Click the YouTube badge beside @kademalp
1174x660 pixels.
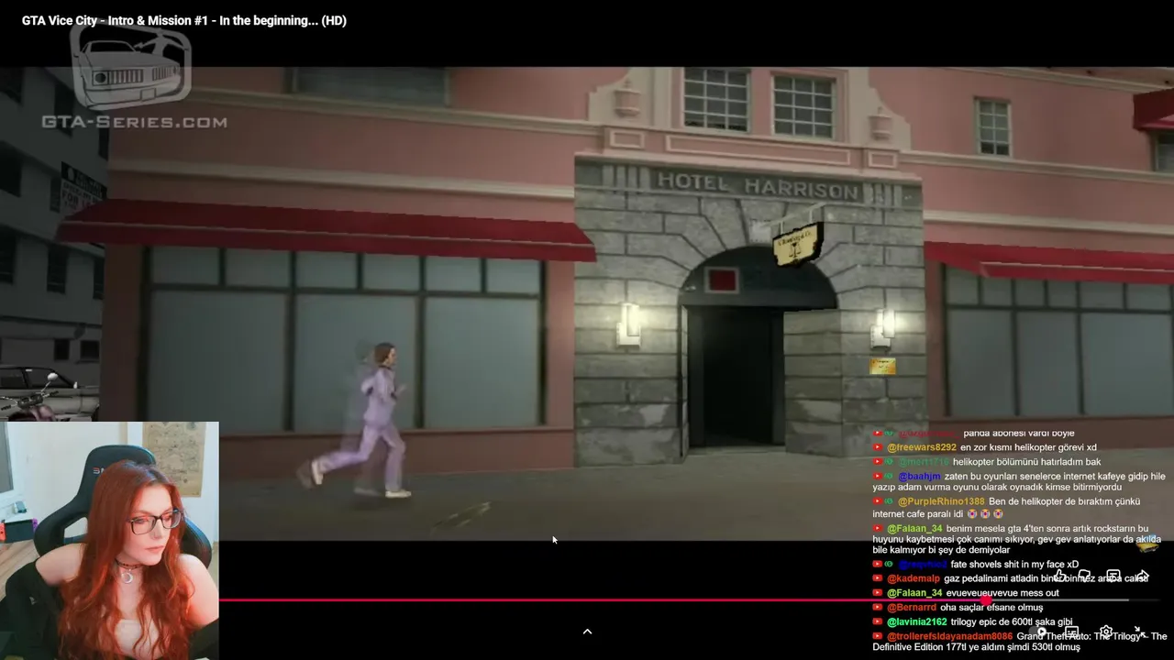pos(878,578)
